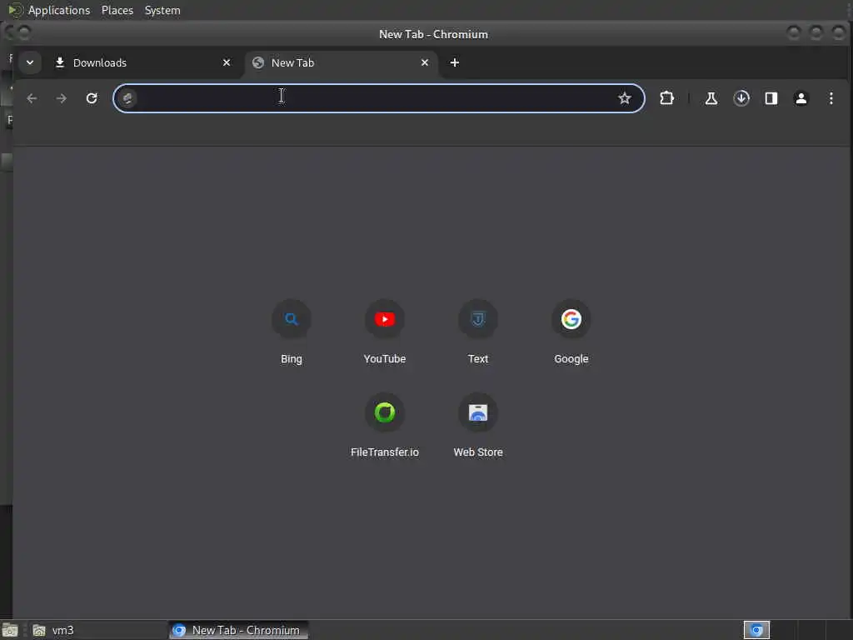
Task: Click the workspace switcher Chromium thumbnail
Action: [756, 630]
